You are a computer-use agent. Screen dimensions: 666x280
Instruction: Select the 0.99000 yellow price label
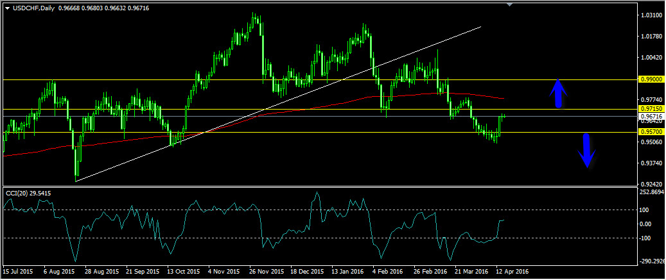[x=651, y=79]
